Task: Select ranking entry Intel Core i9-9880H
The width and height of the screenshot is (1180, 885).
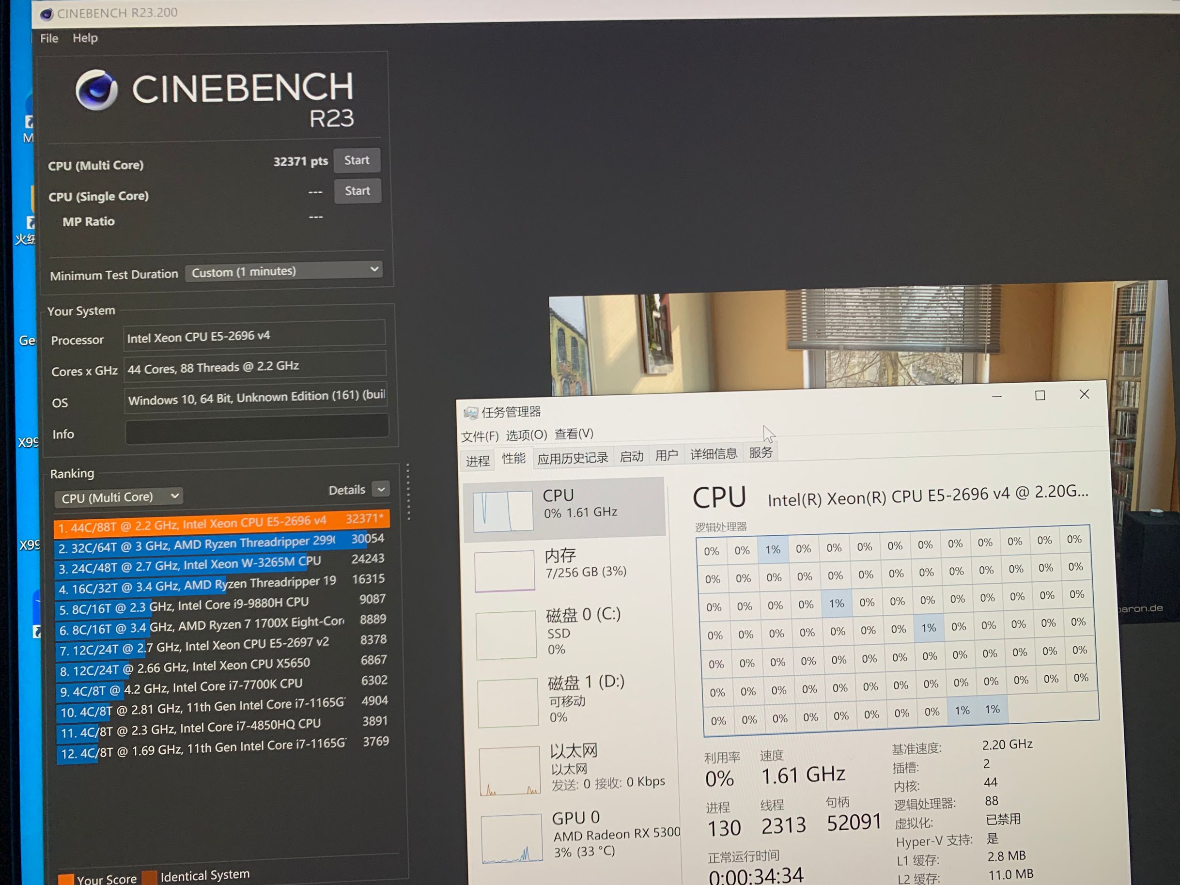Action: click(223, 605)
